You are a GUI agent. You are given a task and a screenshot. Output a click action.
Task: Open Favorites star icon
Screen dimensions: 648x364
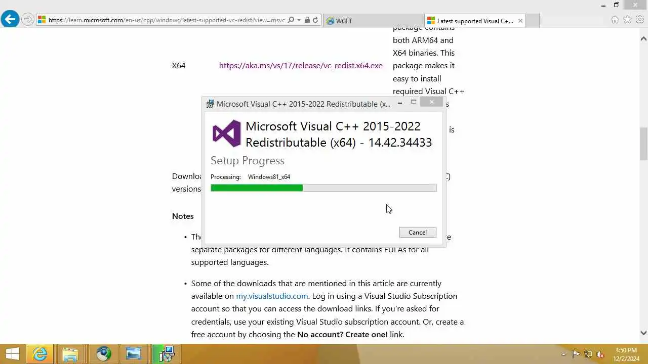point(627,20)
